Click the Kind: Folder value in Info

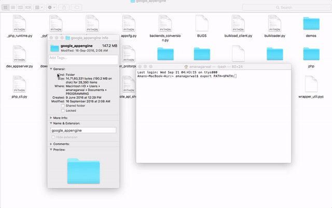point(71,75)
